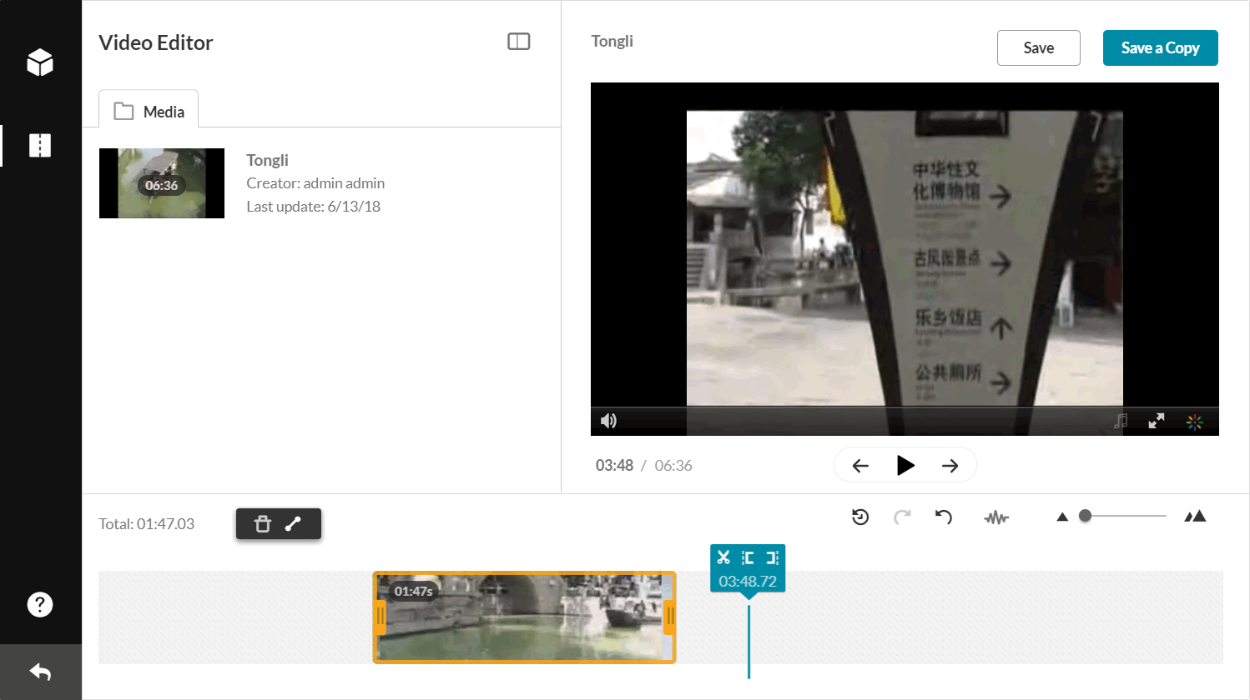
Task: Undo the last edit
Action: (x=944, y=517)
